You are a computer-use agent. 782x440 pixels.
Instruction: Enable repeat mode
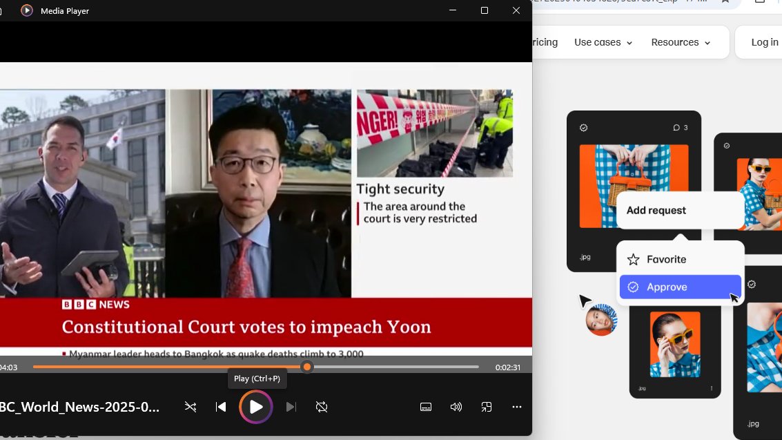[322, 407]
